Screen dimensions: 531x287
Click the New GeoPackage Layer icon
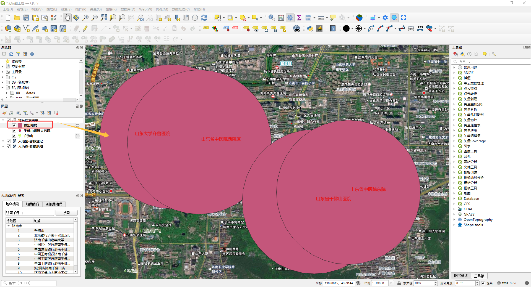17,28
